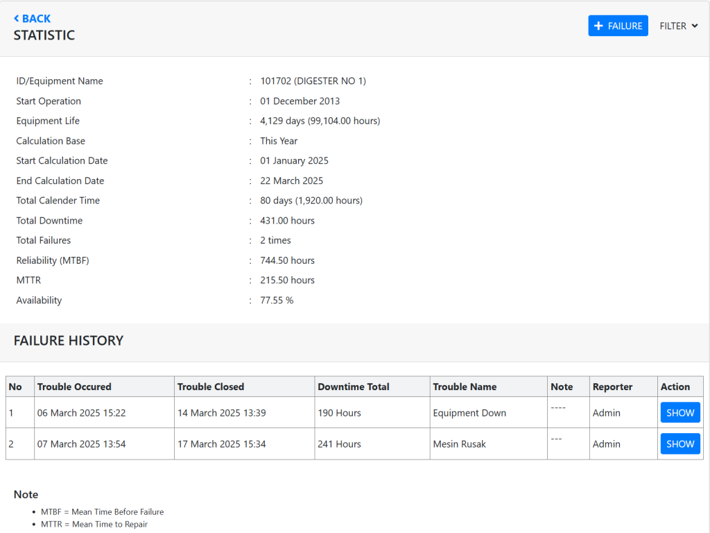Click the 17 March 2025 15:34 closed date
Image resolution: width=710 pixels, height=533 pixels.
click(x=221, y=444)
